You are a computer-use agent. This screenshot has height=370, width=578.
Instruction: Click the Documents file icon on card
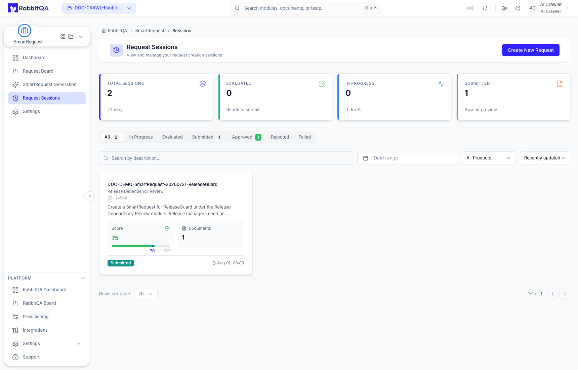click(x=184, y=228)
